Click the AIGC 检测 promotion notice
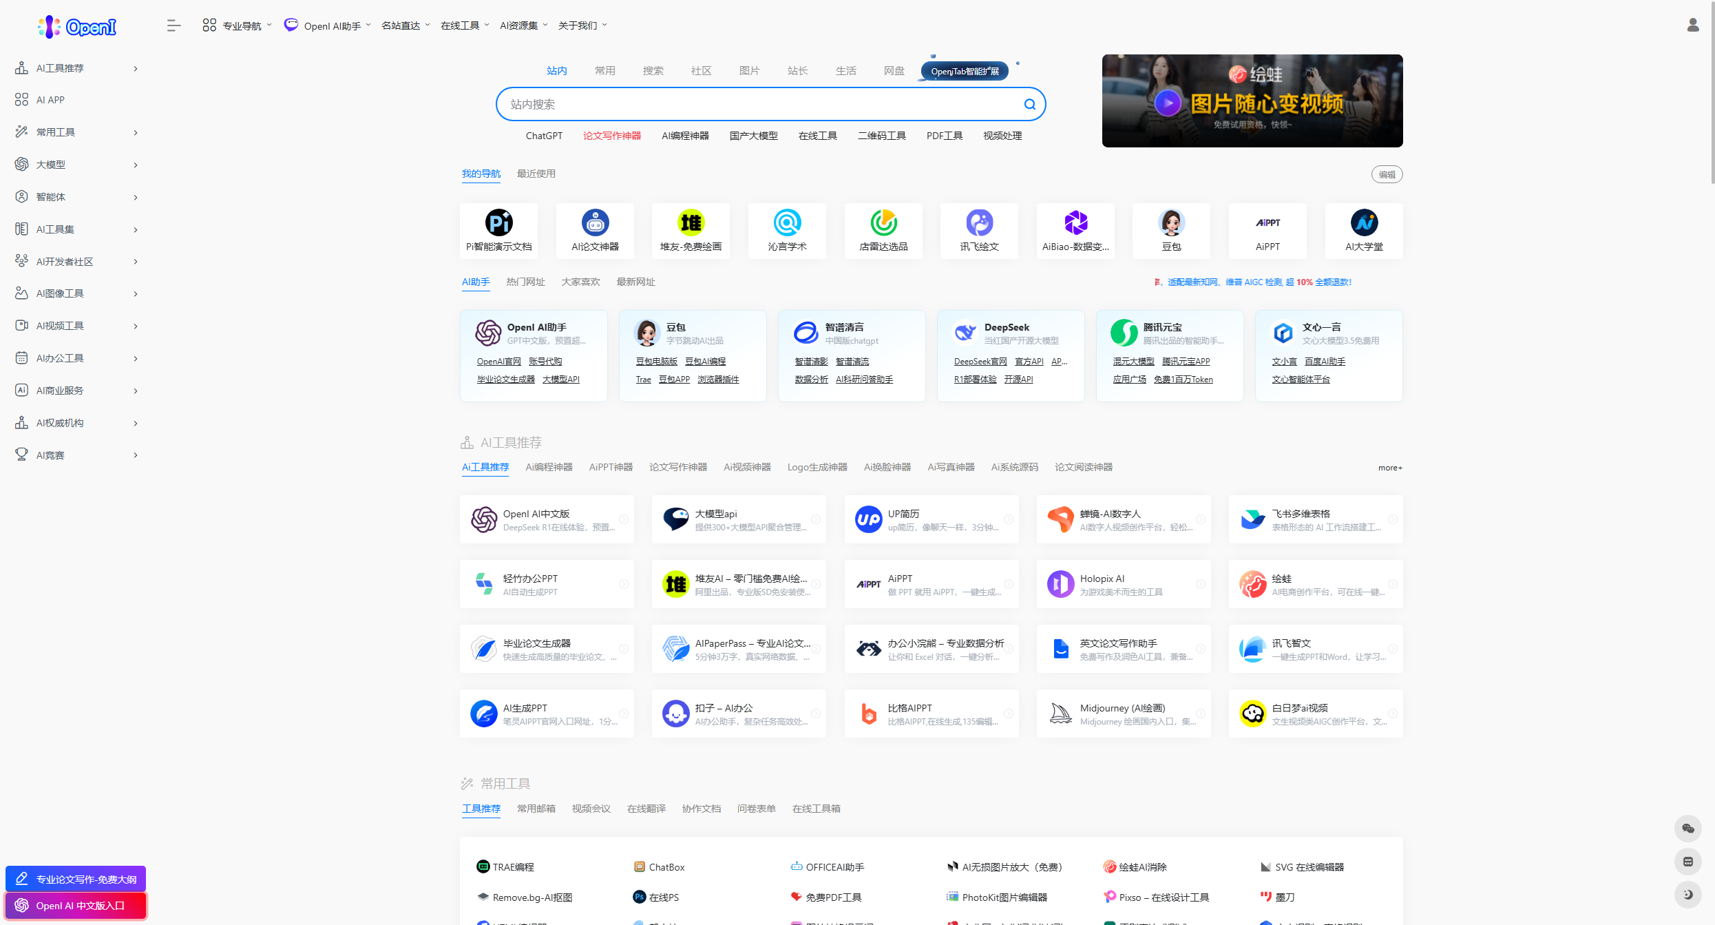 [x=1252, y=282]
